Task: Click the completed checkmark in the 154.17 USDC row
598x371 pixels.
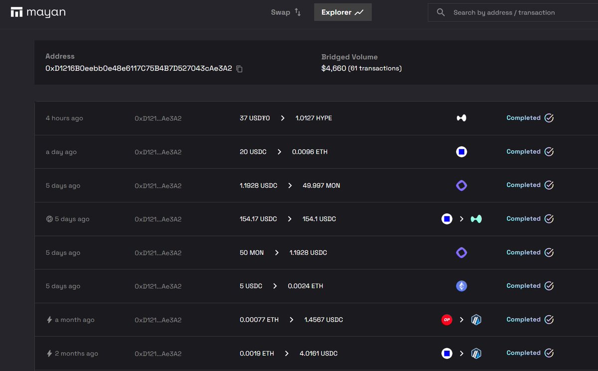Action: click(x=549, y=219)
